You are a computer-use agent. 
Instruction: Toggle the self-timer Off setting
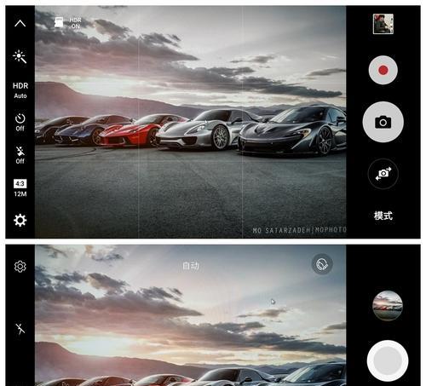[20, 123]
